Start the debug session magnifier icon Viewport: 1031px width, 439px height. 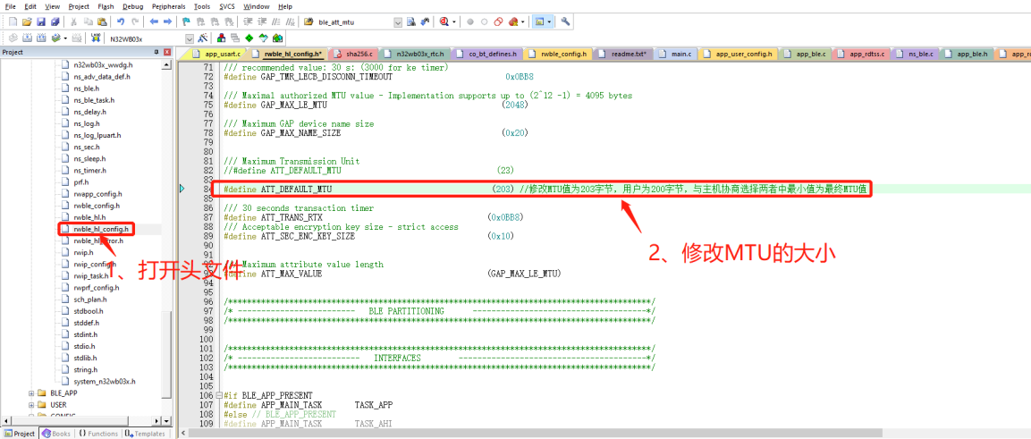[x=444, y=21]
